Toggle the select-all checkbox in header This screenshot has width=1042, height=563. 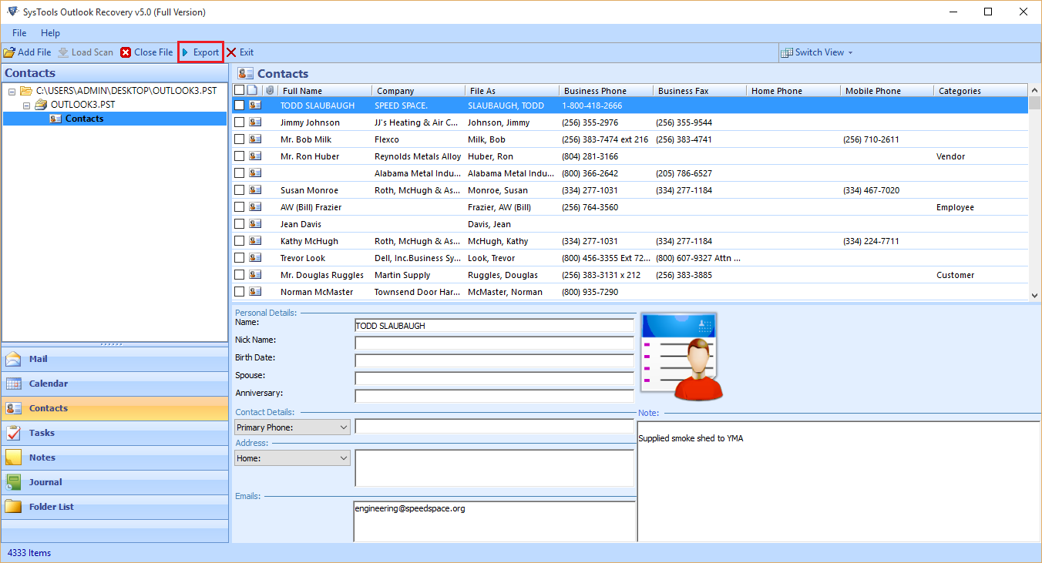(239, 90)
